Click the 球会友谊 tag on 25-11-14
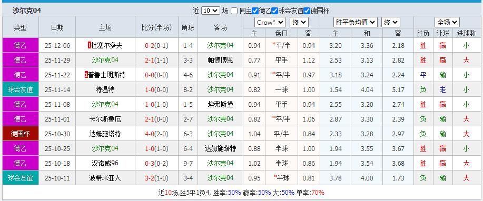The width and height of the screenshot is (483, 201). pos(21,89)
